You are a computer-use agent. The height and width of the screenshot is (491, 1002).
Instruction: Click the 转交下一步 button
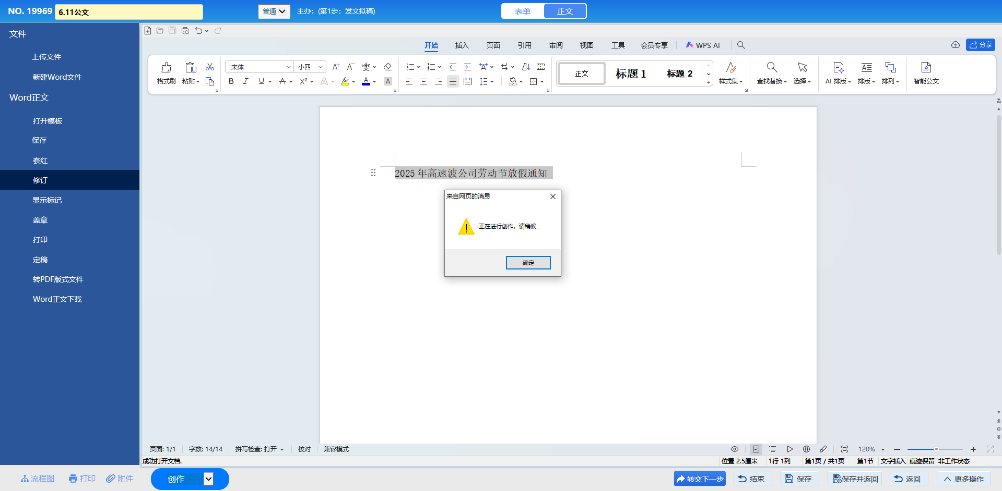pyautogui.click(x=700, y=478)
